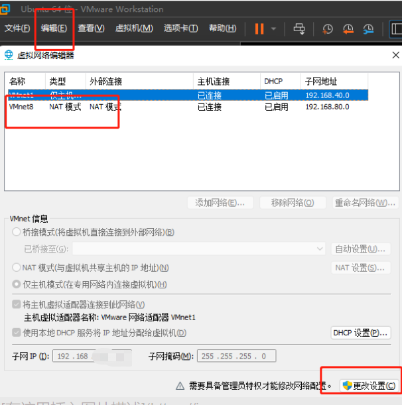This screenshot has height=405, width=402.
Task: Open the 帮助(H) menu
Action: click(x=223, y=28)
